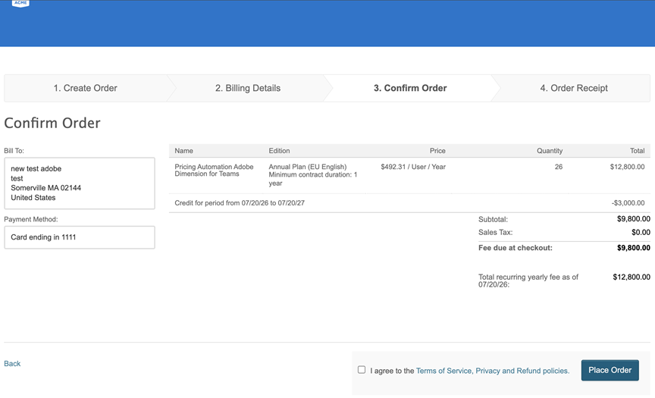Click the ACME logo in the header
The height and width of the screenshot is (398, 655).
20,3
